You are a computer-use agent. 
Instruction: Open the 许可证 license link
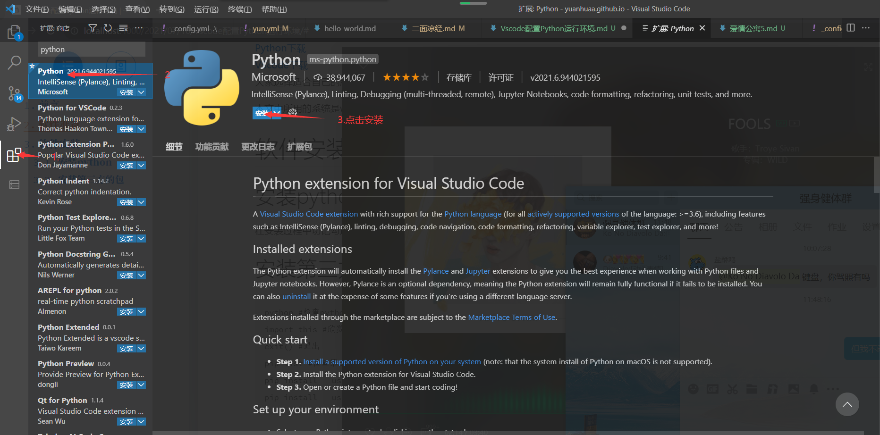(x=501, y=77)
